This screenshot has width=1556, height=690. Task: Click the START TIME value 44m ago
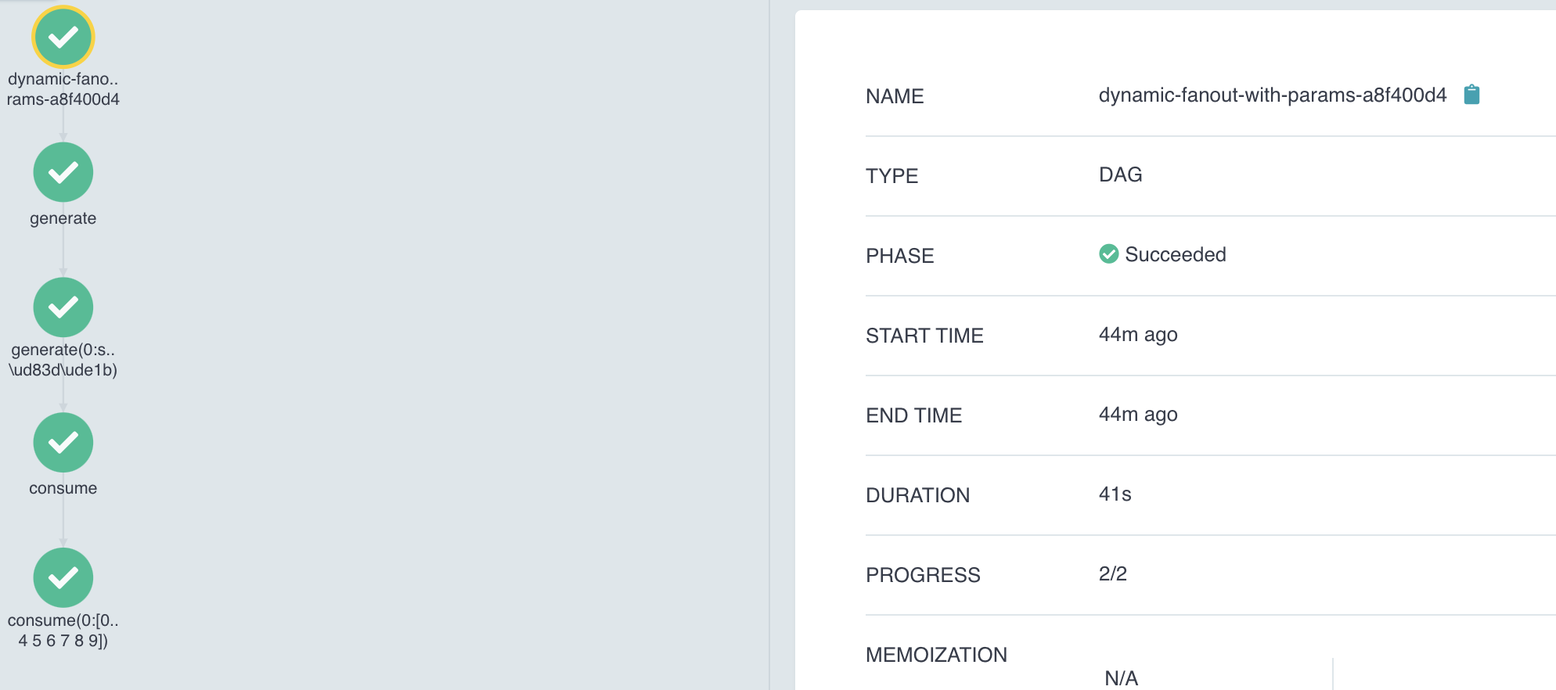point(1138,334)
